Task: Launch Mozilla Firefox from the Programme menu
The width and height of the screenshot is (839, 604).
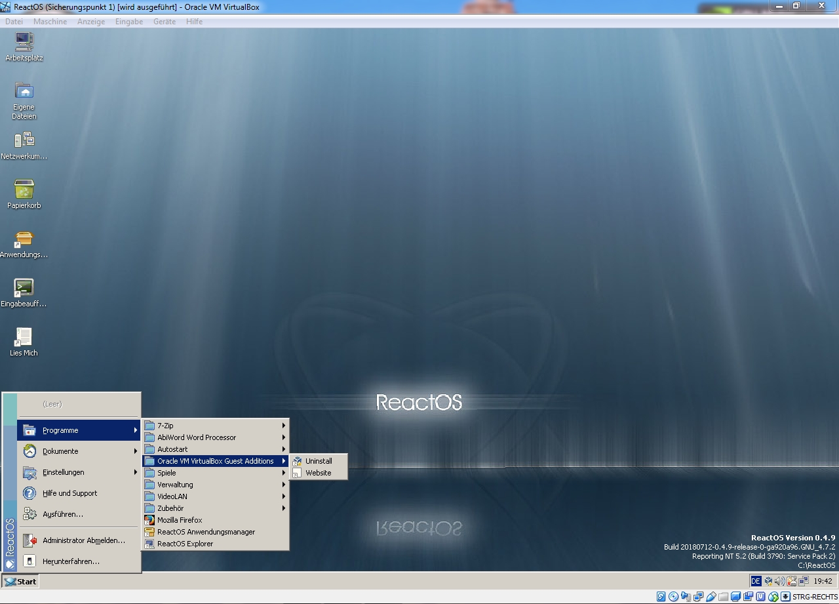Action: (216, 520)
